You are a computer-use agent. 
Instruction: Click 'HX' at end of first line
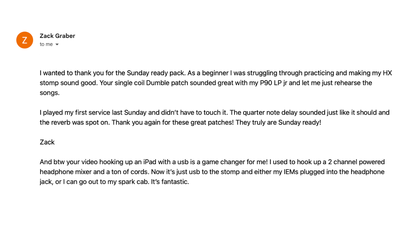pos(387,73)
